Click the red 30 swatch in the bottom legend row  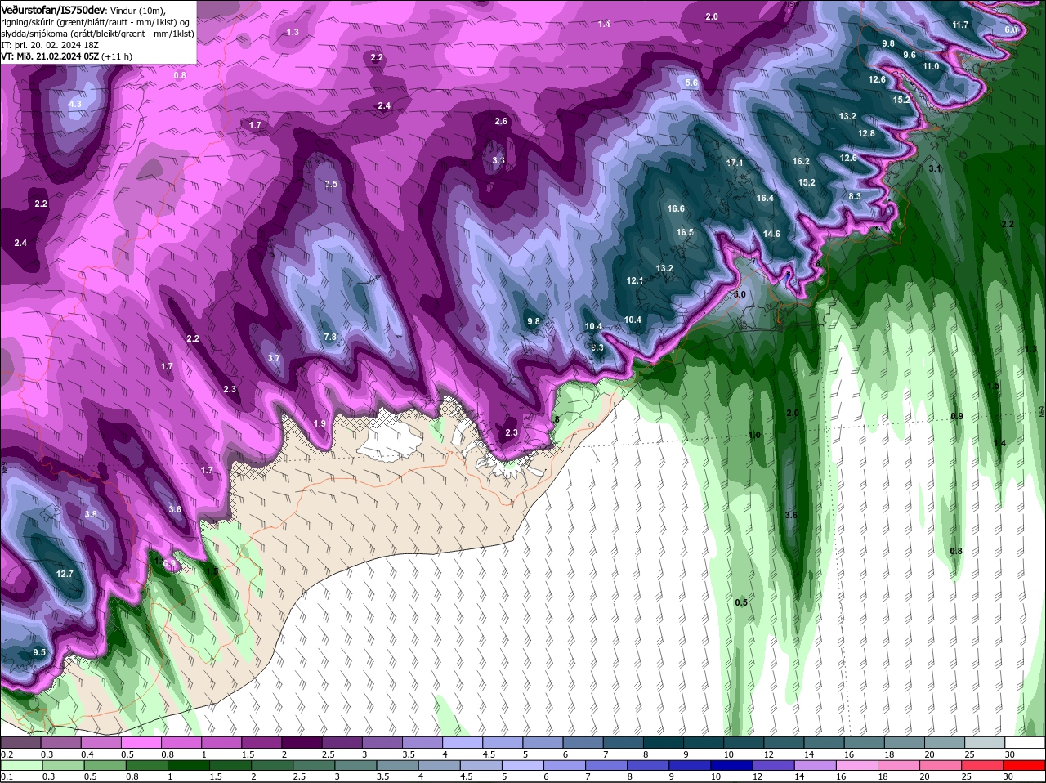coord(1025,765)
